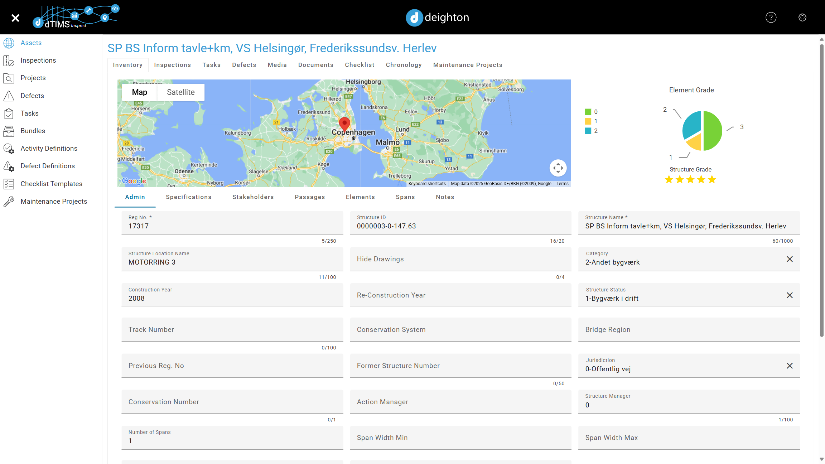Screen dimensions: 825x464
Task: Clear the Jurisdiction selection
Action: [789, 366]
